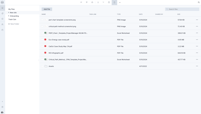Tick checkbox for ROI infographic.pdf
201x114 pixels.
42,53
